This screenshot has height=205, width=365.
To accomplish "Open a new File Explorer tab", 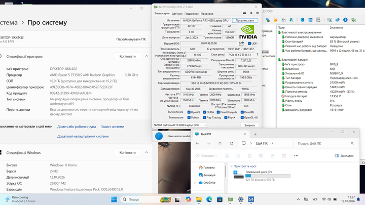I will coord(255,134).
